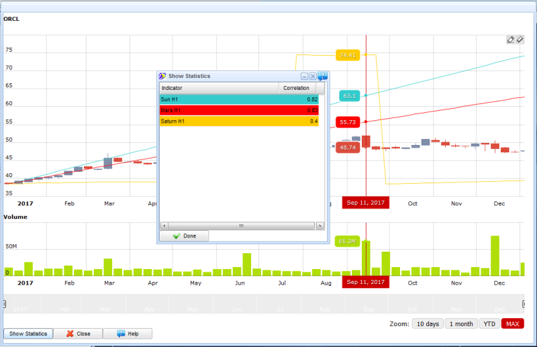
Task: Open Help from the bottom button bar
Action: pos(128,334)
